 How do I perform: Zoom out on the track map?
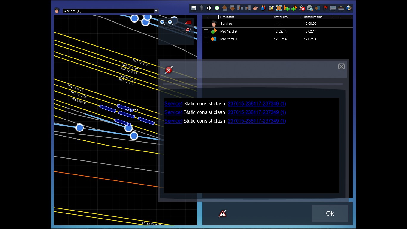(170, 22)
